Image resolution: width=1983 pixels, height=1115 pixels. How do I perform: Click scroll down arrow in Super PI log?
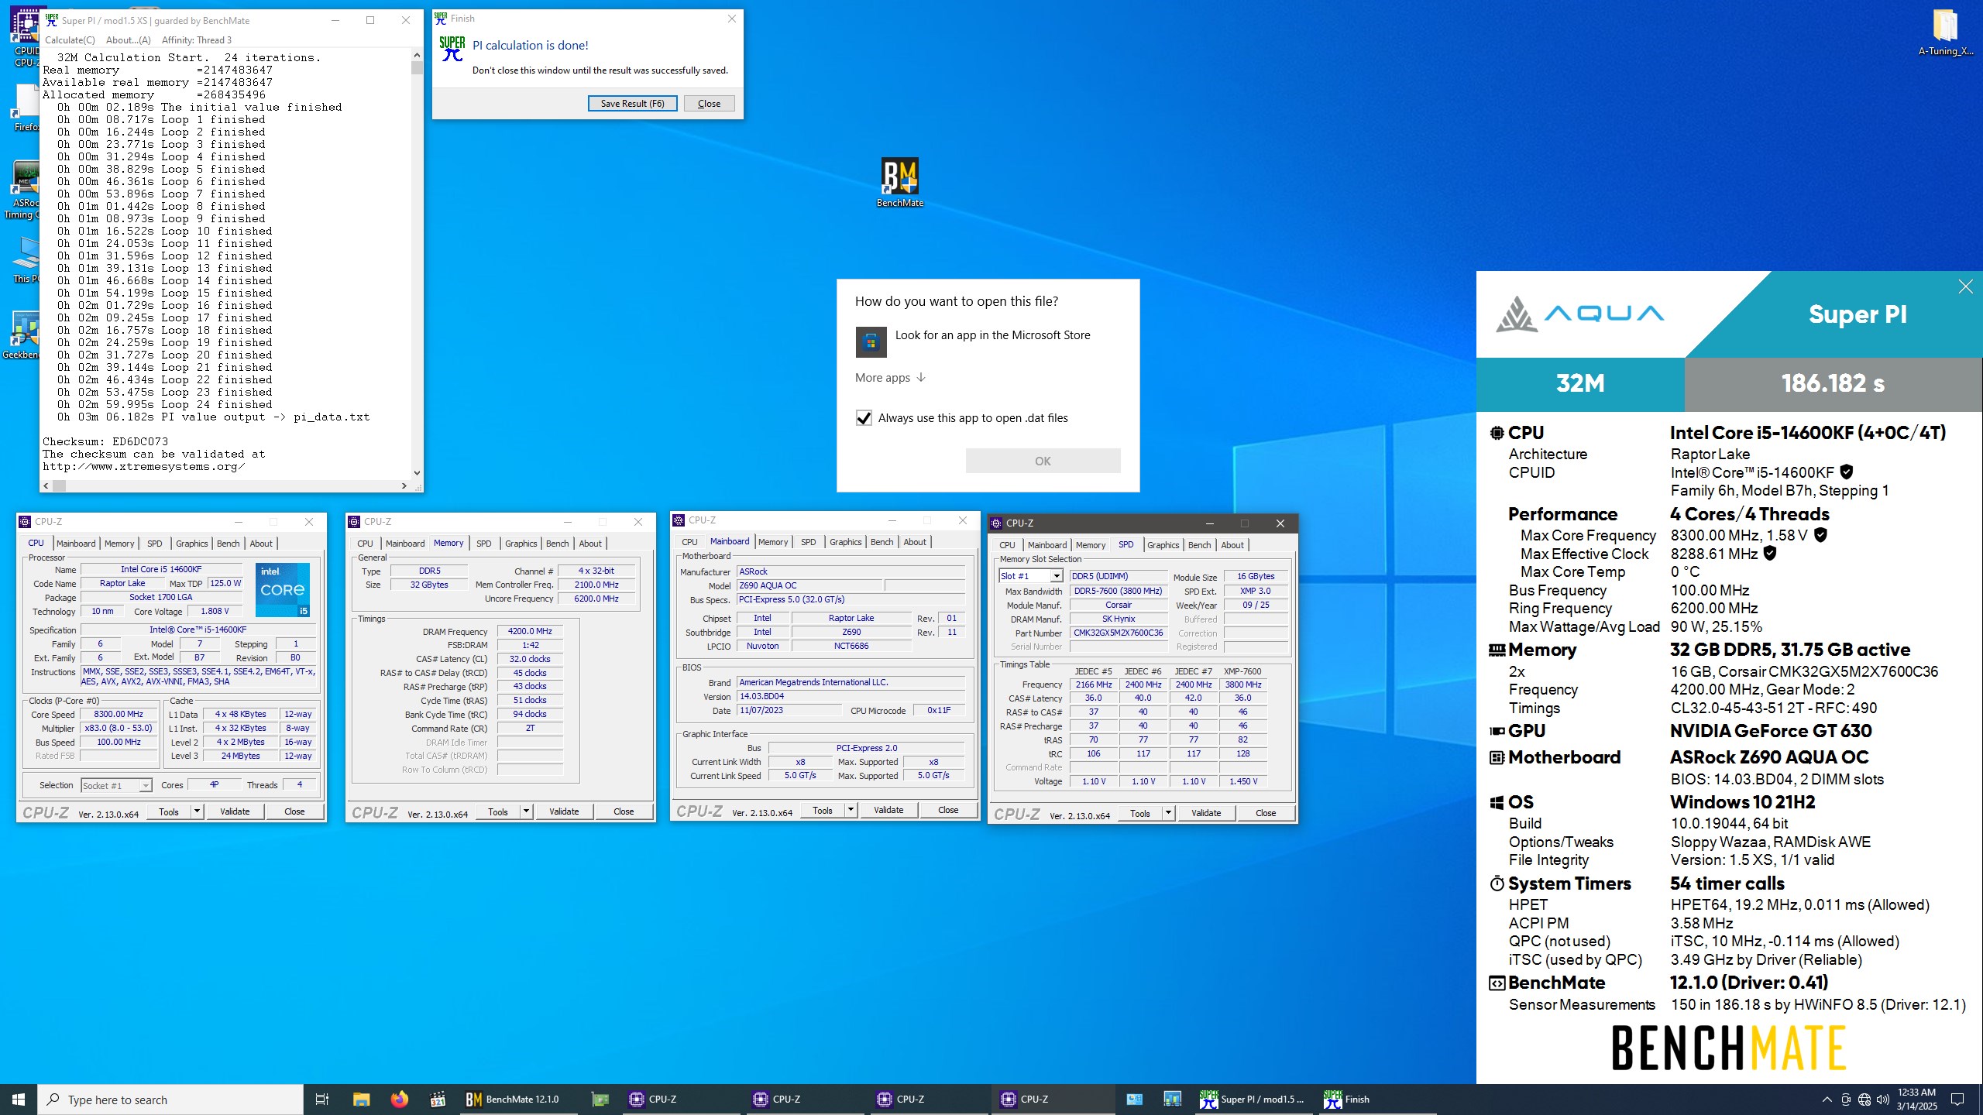point(417,473)
